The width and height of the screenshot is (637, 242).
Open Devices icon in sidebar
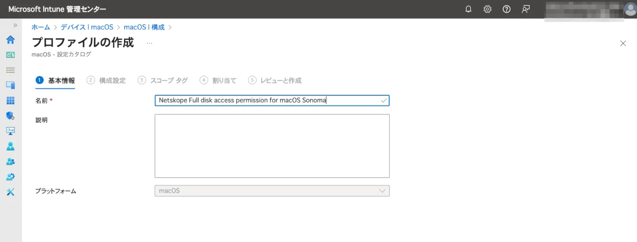11,85
